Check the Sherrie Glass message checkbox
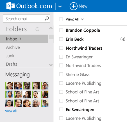 coord(61,74)
